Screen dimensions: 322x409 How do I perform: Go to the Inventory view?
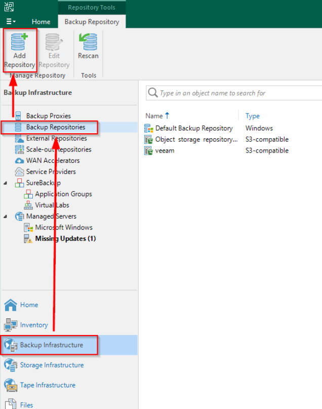coord(33,325)
